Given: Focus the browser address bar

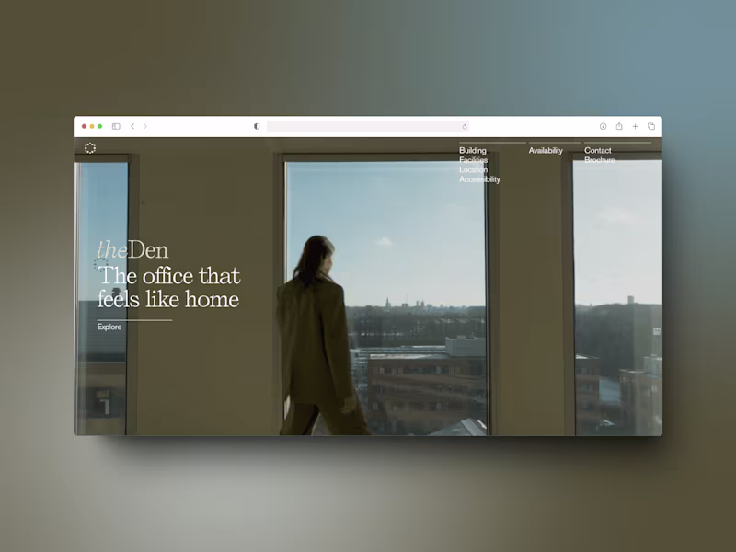Looking at the screenshot, I should pos(367,126).
